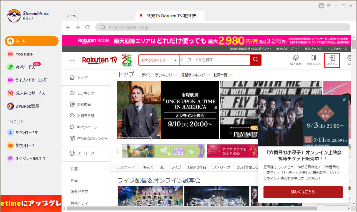
Task: Expand monthly ranking dropdown
Action: tap(195, 75)
